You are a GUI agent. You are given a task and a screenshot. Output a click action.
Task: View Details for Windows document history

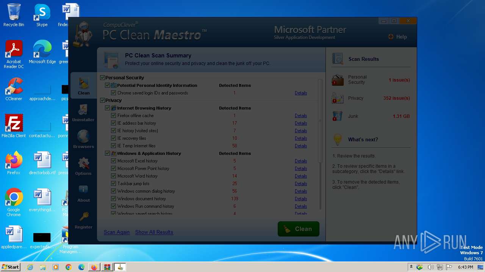coord(301,199)
